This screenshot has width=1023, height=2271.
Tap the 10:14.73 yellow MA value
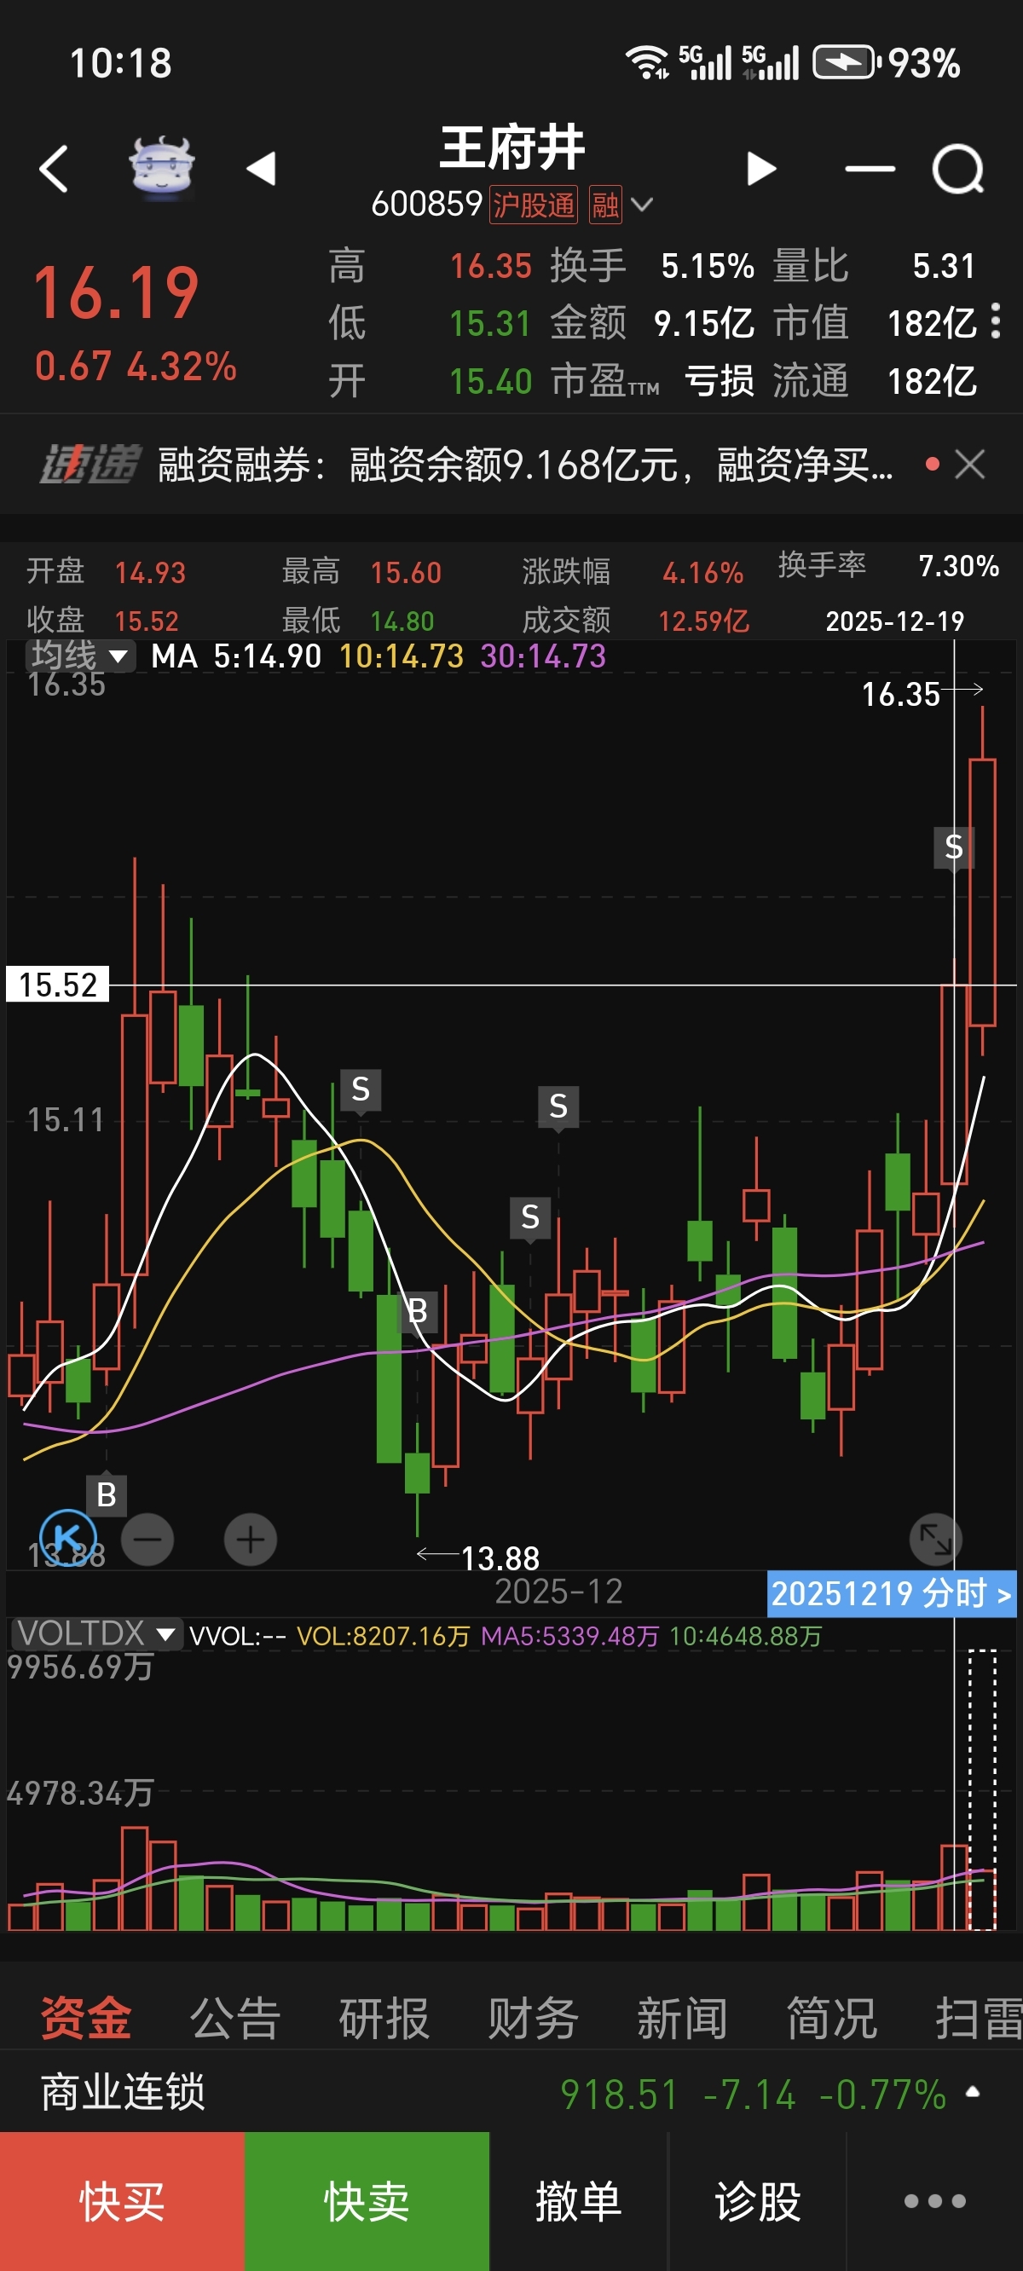[402, 656]
